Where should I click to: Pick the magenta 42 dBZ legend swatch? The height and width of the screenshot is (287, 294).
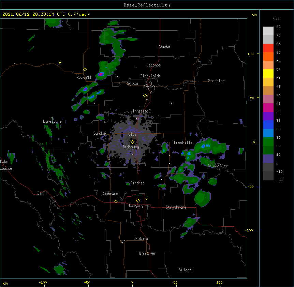268,107
